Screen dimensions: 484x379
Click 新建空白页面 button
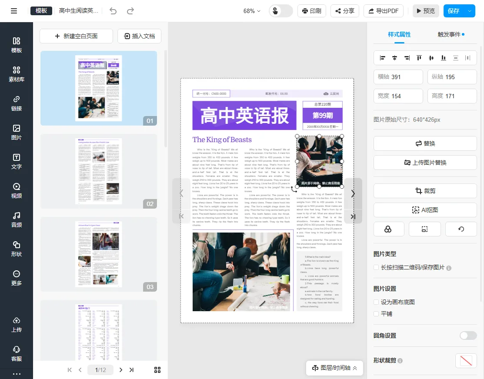76,36
